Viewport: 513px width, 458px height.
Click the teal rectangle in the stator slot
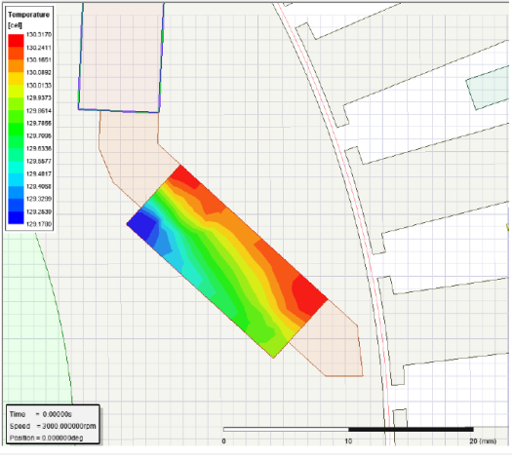click(x=488, y=88)
